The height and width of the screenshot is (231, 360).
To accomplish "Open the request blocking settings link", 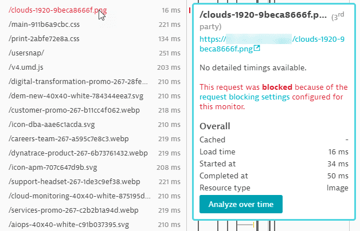I will point(245,97).
